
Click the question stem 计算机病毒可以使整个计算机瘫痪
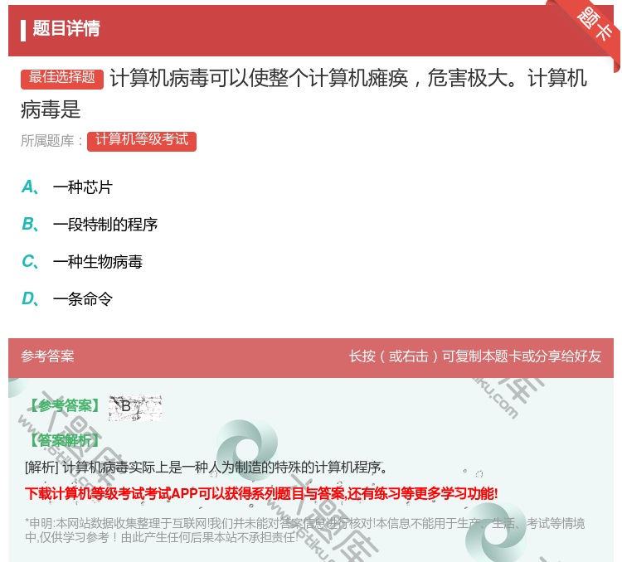(x=304, y=94)
